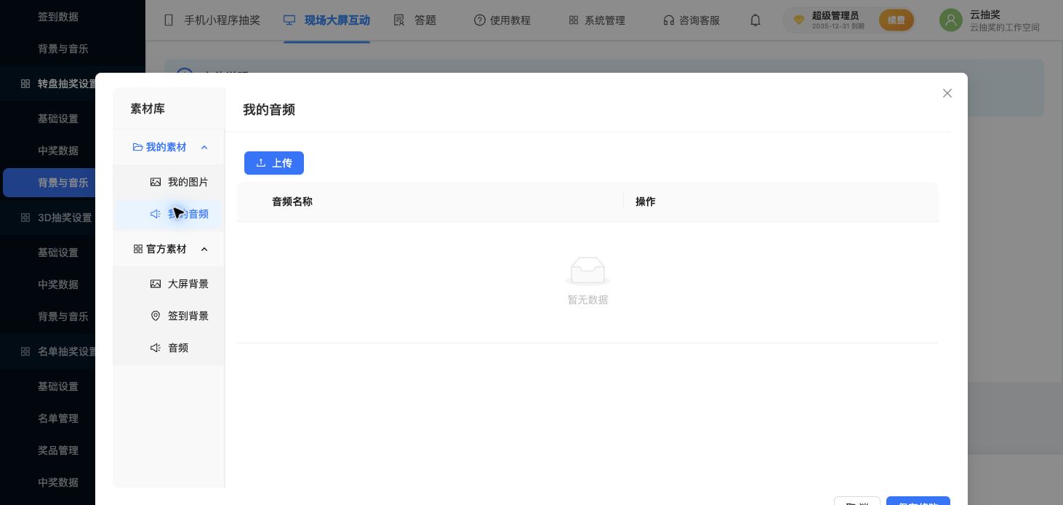This screenshot has height=505, width=1063.
Task: Open 系统管理 menu
Action: tap(597, 20)
